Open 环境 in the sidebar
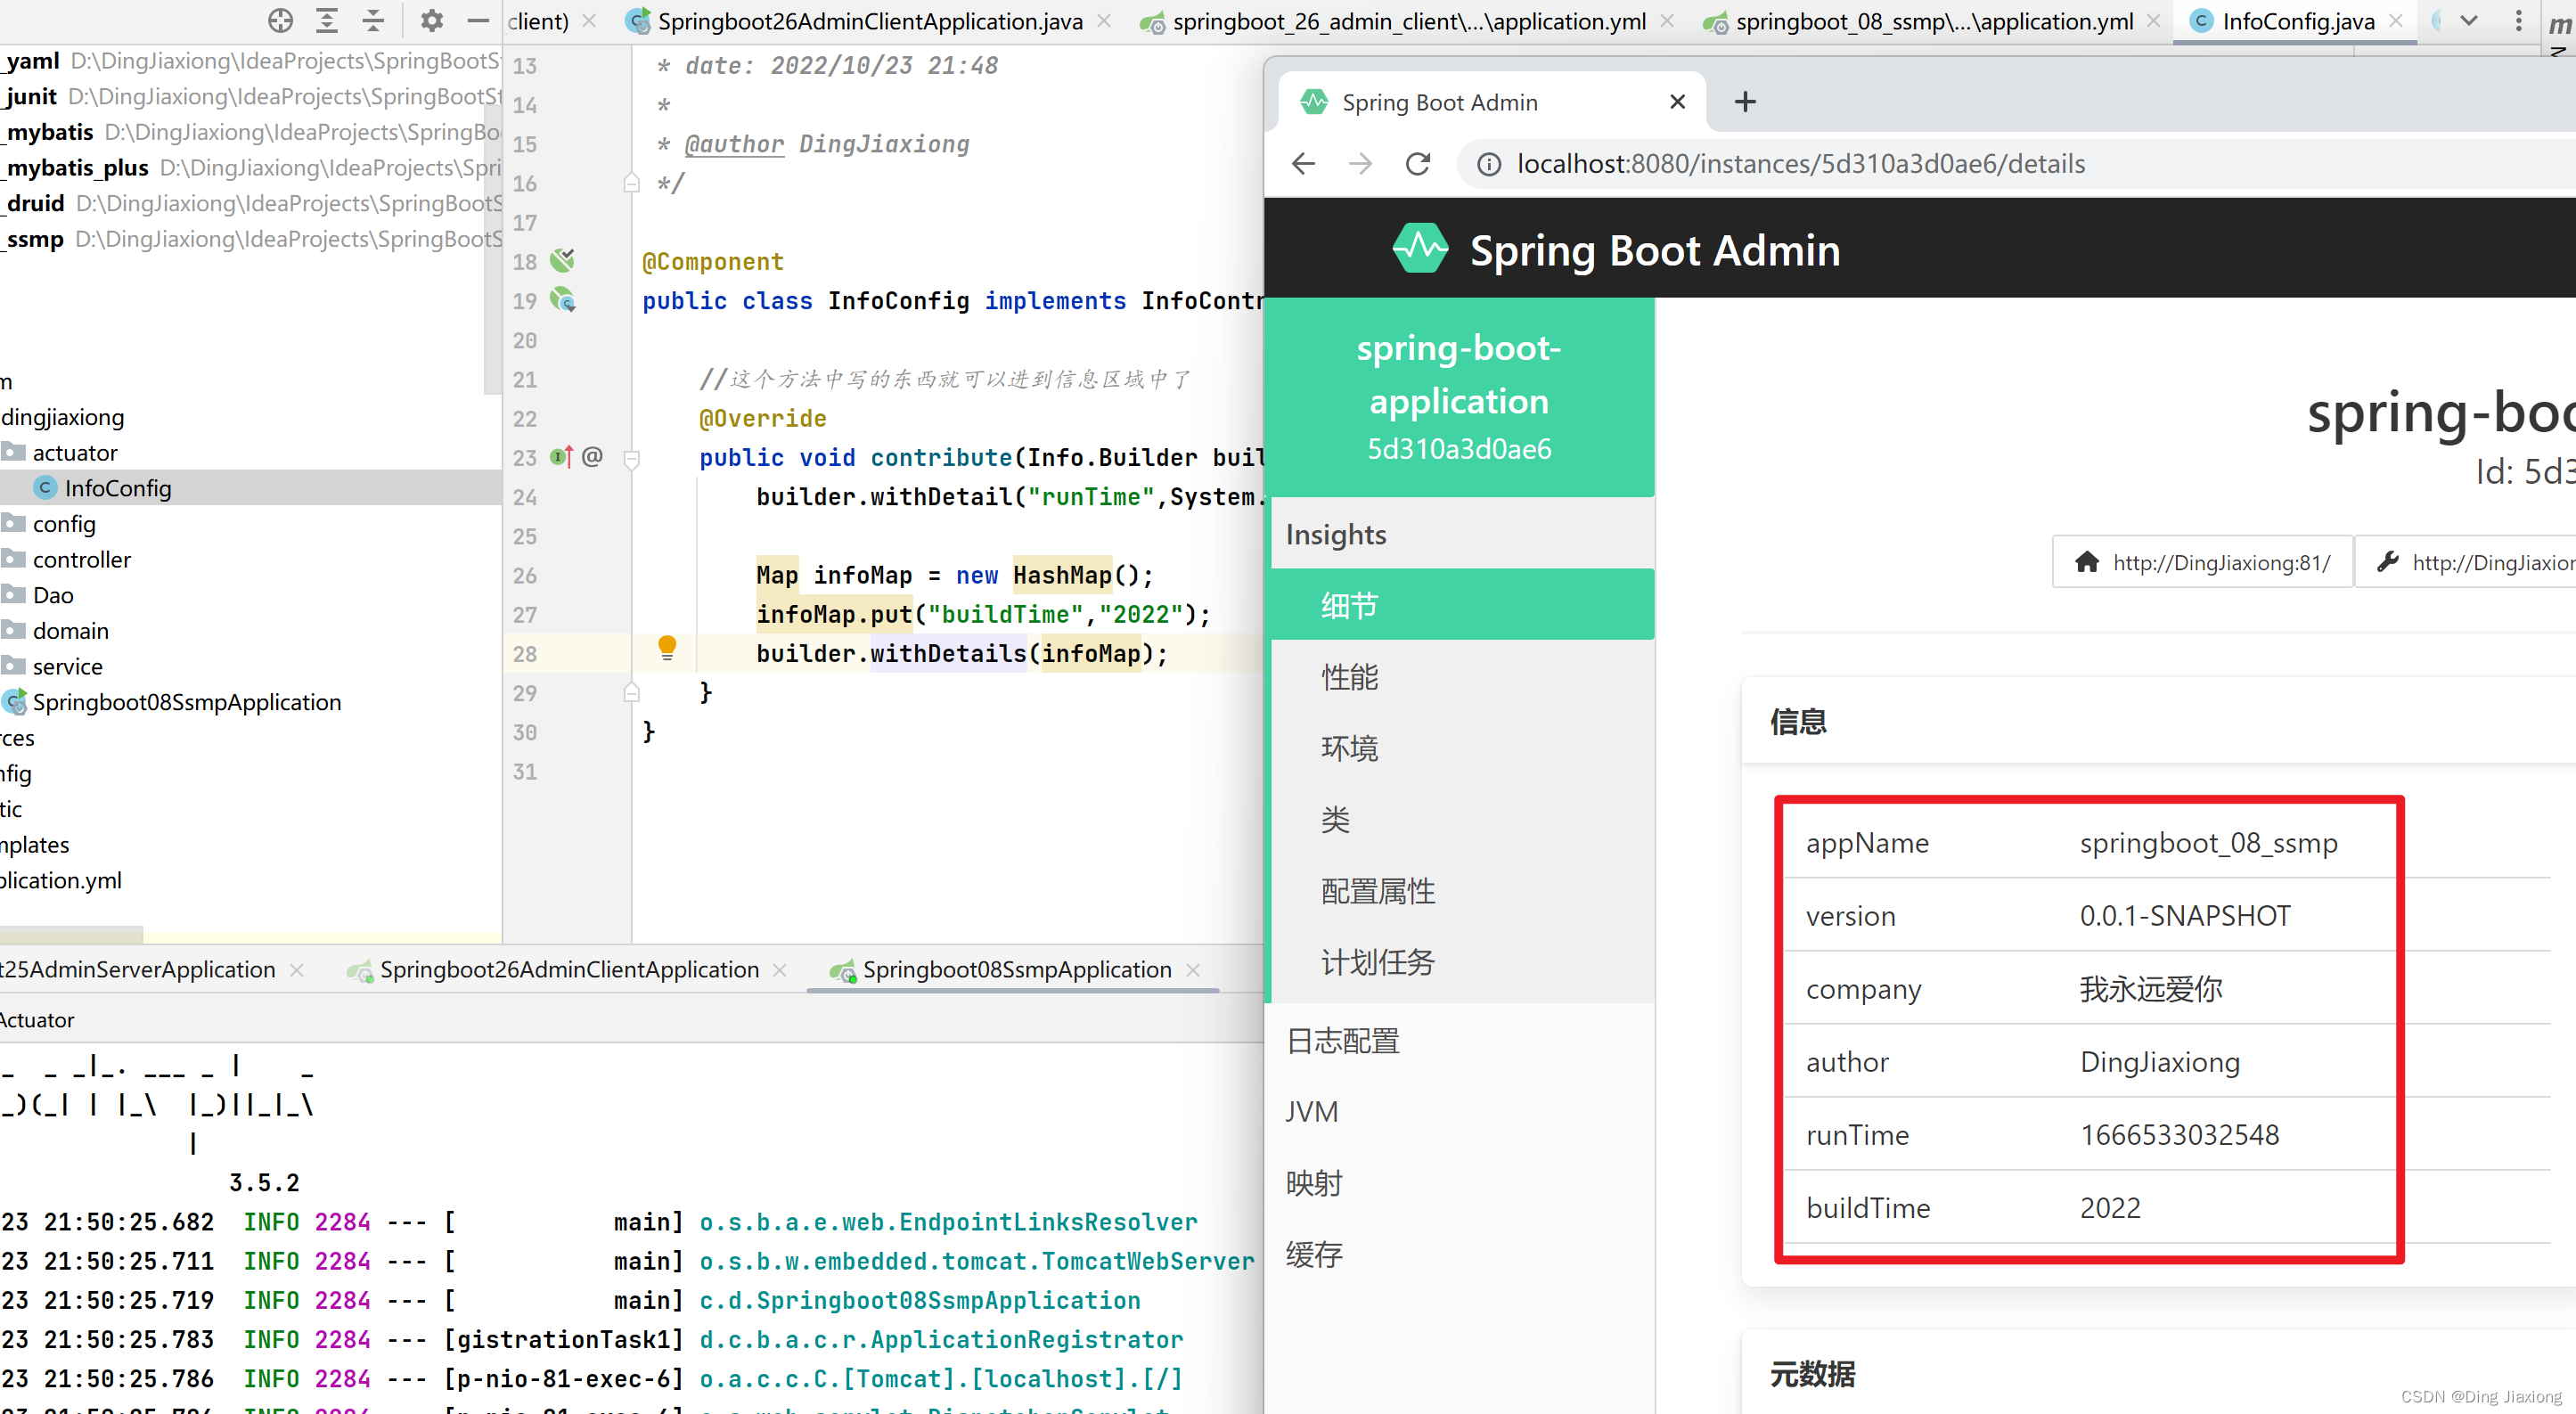The image size is (2576, 1414). pos(1462,748)
